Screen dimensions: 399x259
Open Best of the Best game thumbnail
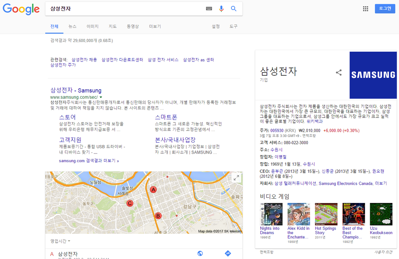354,214
